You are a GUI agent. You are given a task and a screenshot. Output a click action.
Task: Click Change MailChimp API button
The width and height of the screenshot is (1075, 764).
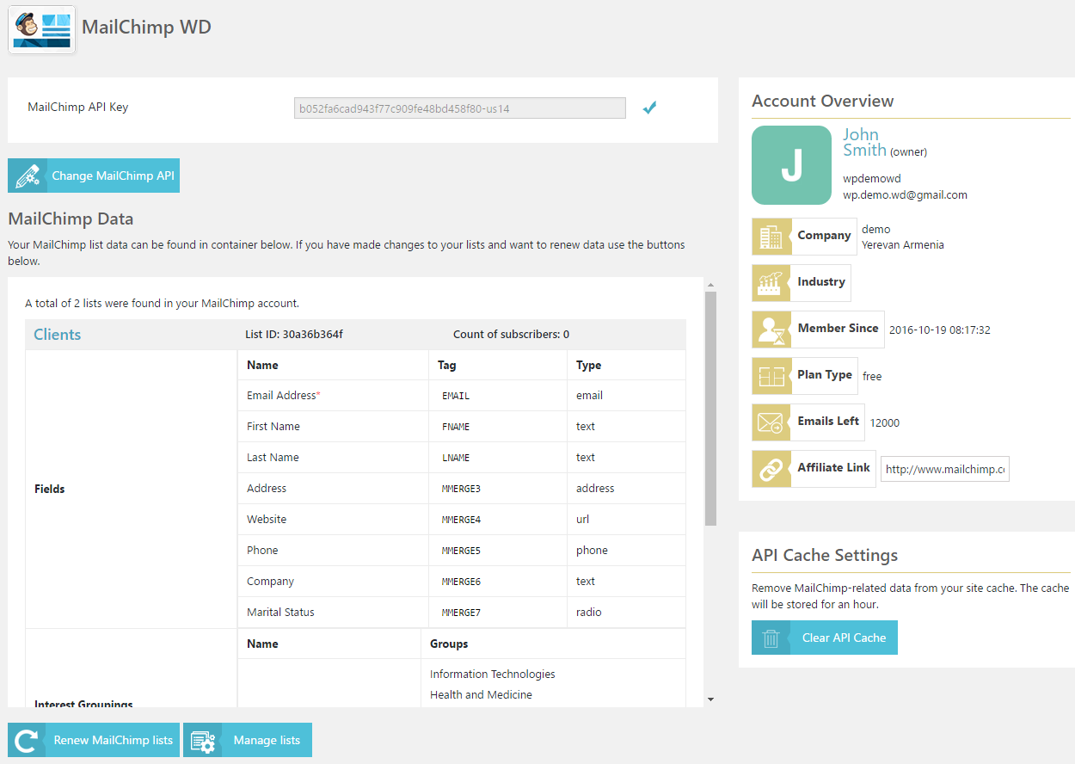click(94, 176)
